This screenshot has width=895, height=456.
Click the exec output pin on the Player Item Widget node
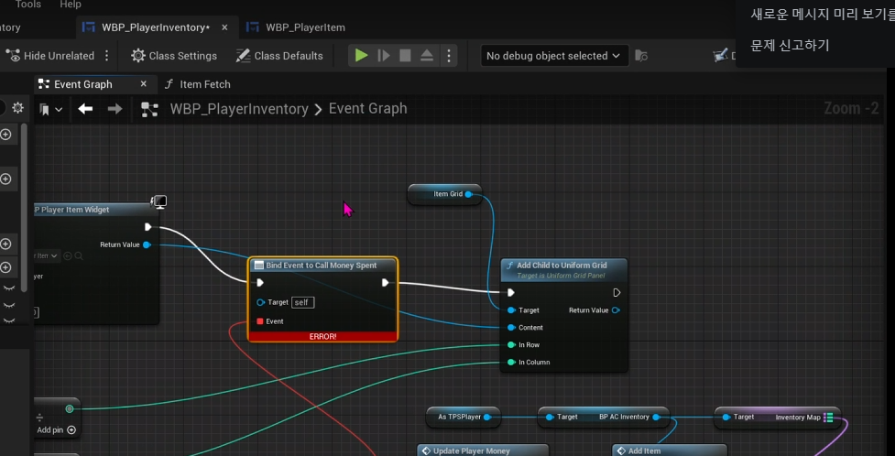(x=147, y=227)
